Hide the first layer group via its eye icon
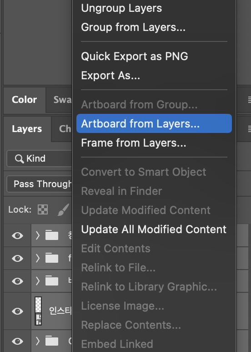This screenshot has height=352, width=251. coord(17,236)
